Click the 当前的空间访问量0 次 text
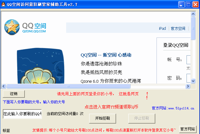The width and height of the screenshot is (200, 134). click(65, 114)
